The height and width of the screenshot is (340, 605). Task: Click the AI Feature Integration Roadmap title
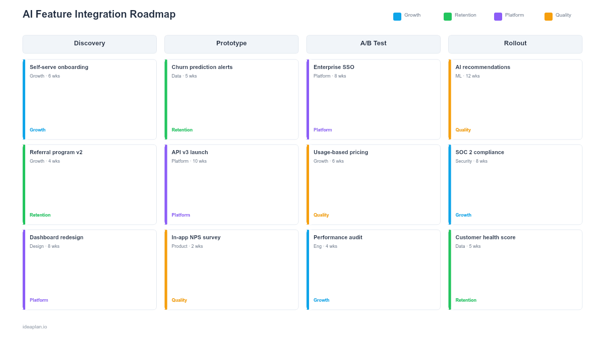(98, 14)
